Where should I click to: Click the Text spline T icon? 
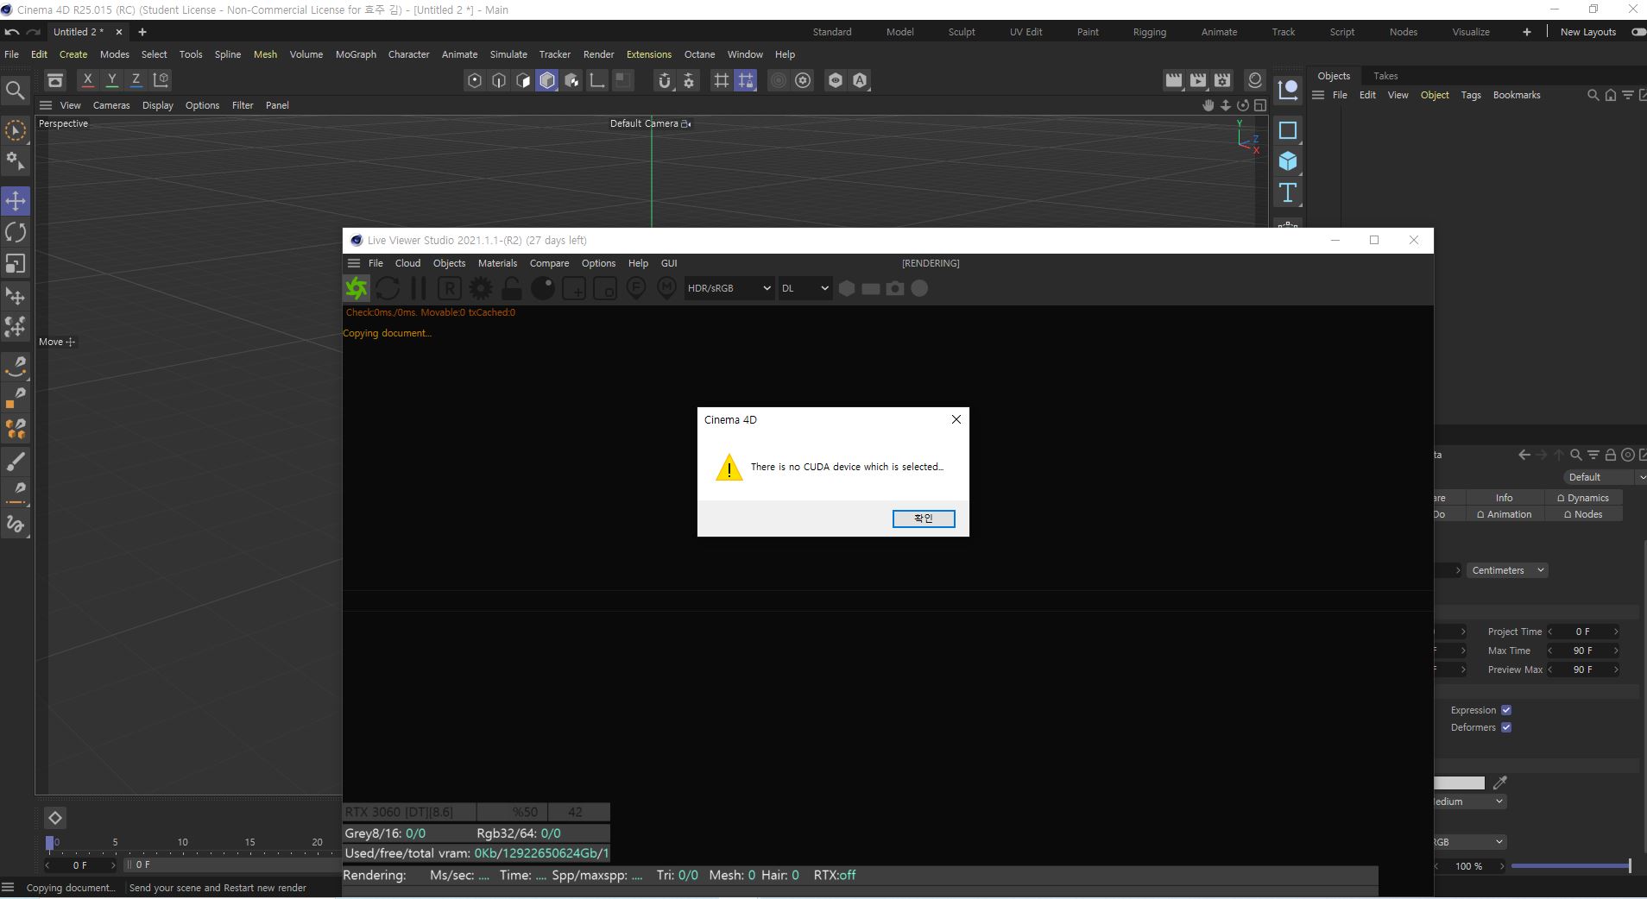[1288, 192]
